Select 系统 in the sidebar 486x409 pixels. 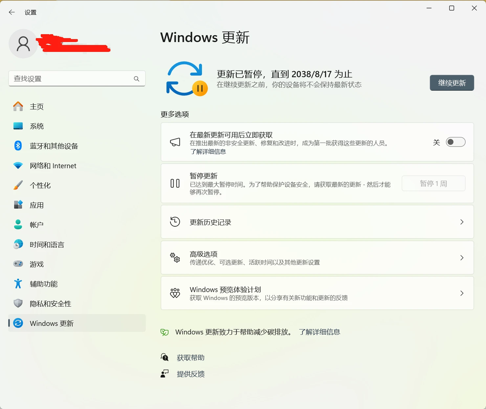coord(77,126)
